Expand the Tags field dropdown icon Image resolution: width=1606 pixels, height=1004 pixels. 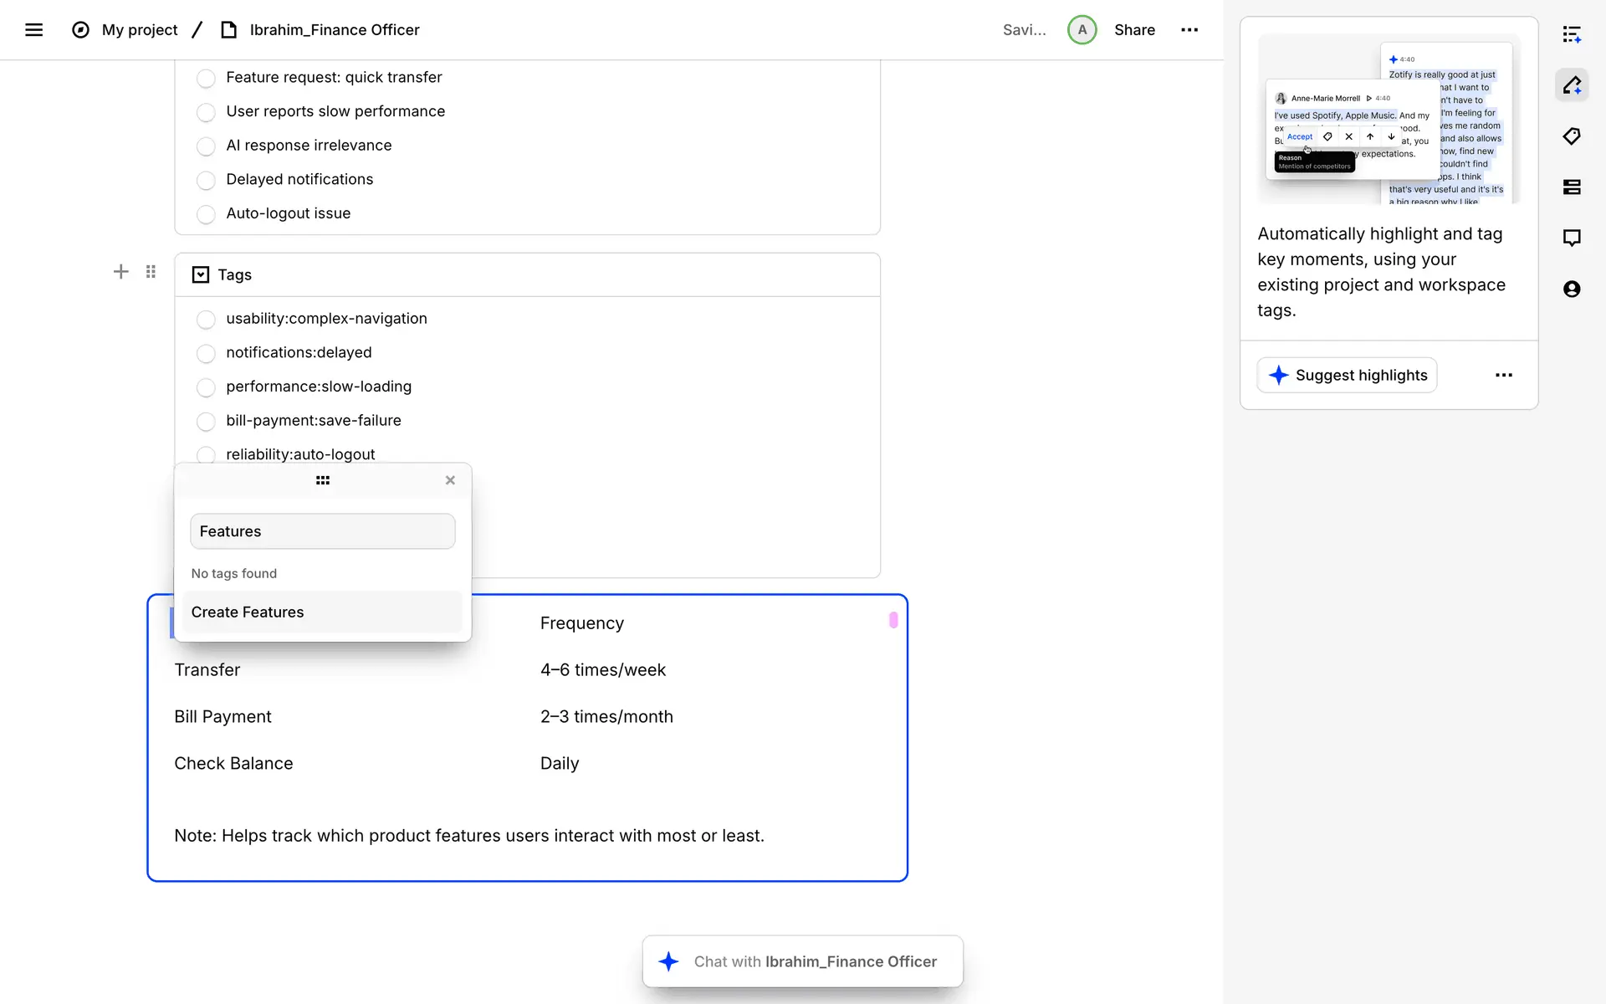pos(201,274)
